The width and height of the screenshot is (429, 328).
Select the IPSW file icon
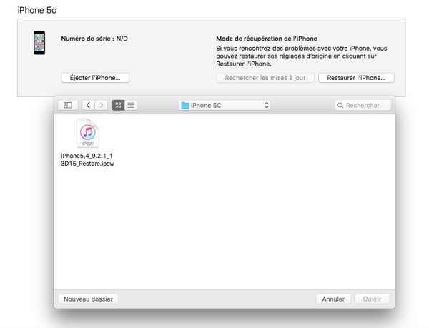point(87,133)
